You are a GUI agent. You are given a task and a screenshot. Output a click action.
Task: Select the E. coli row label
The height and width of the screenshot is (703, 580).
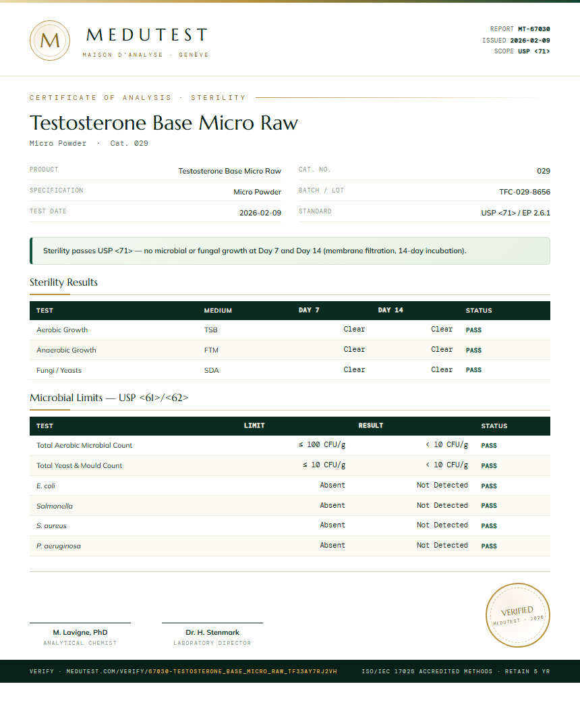click(x=46, y=486)
